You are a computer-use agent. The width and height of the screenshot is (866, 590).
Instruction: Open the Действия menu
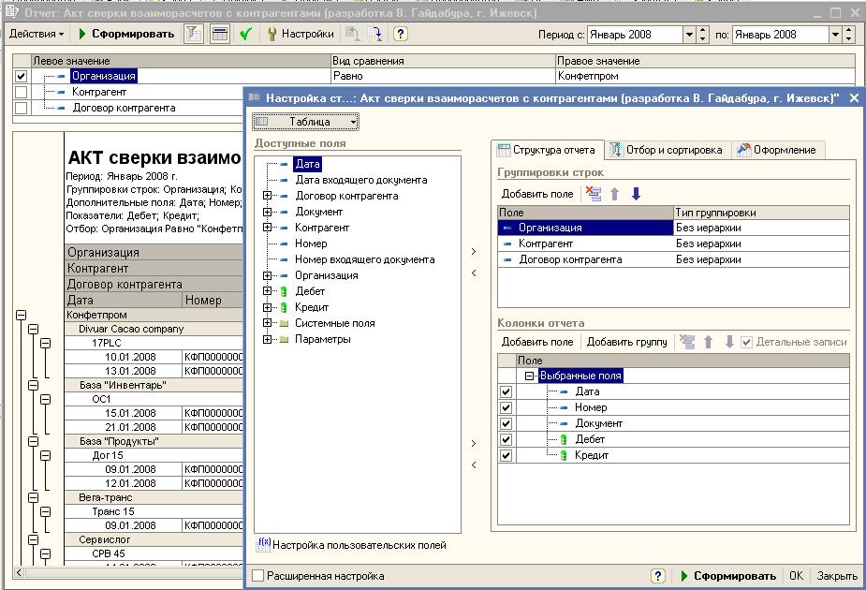[x=37, y=35]
